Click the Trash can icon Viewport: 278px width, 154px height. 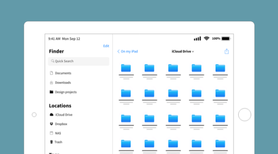51,142
